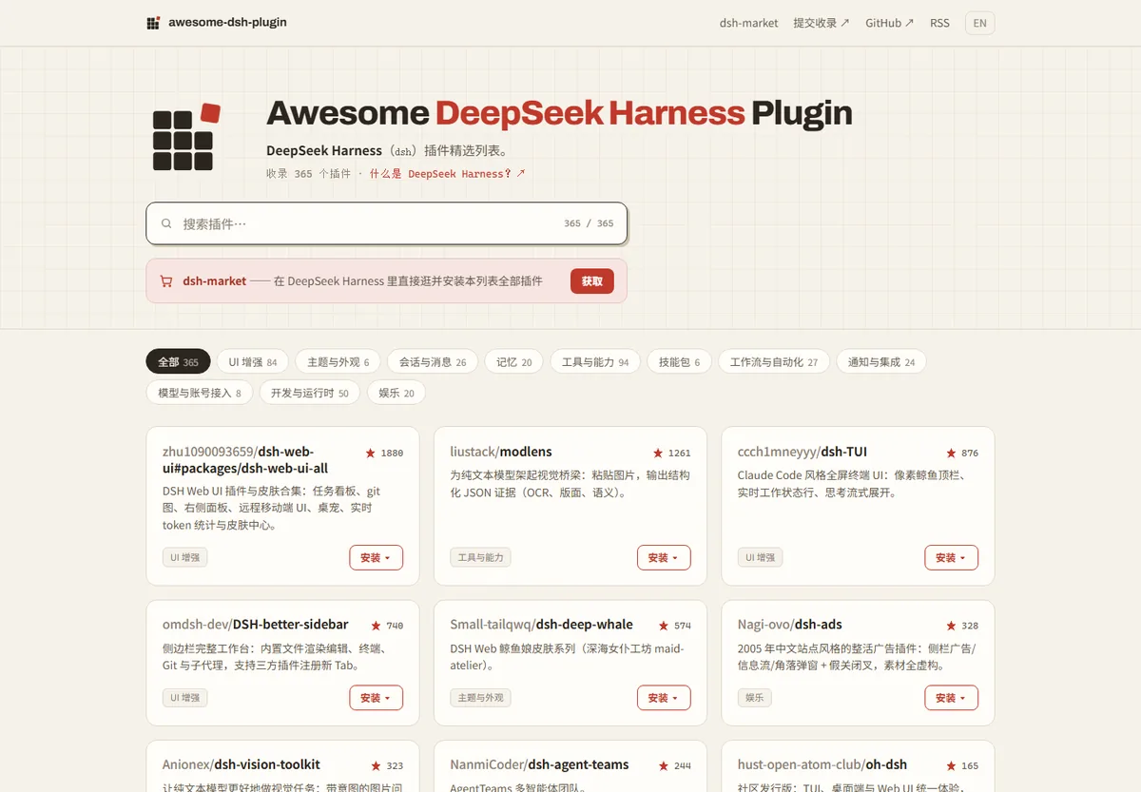The width and height of the screenshot is (1141, 792).
Task: Filter by 模型与账号接入 category
Action: pyautogui.click(x=200, y=393)
